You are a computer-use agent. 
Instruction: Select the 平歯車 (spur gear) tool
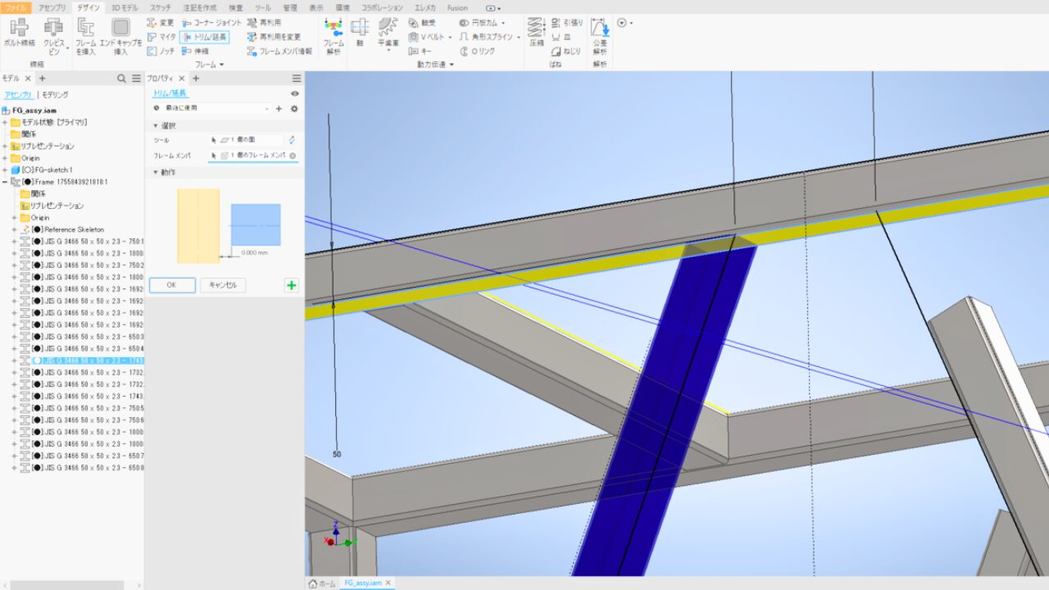(x=388, y=33)
